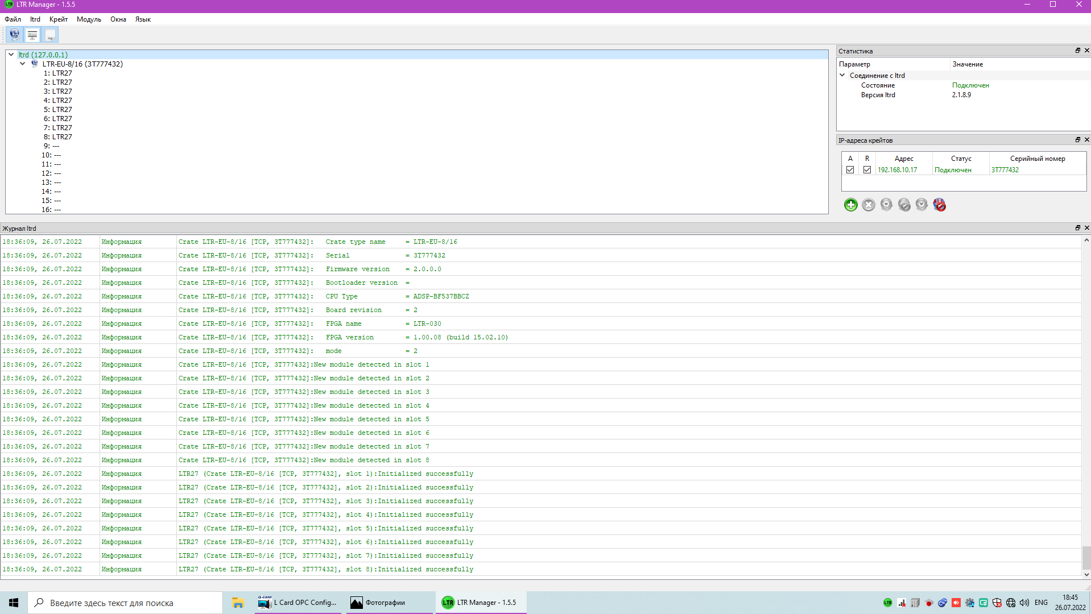Image resolution: width=1091 pixels, height=614 pixels.
Task: Click the red ribbon tray icon
Action: click(956, 603)
